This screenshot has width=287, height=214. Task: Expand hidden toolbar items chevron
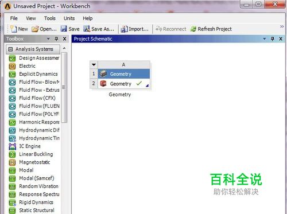click(282, 26)
